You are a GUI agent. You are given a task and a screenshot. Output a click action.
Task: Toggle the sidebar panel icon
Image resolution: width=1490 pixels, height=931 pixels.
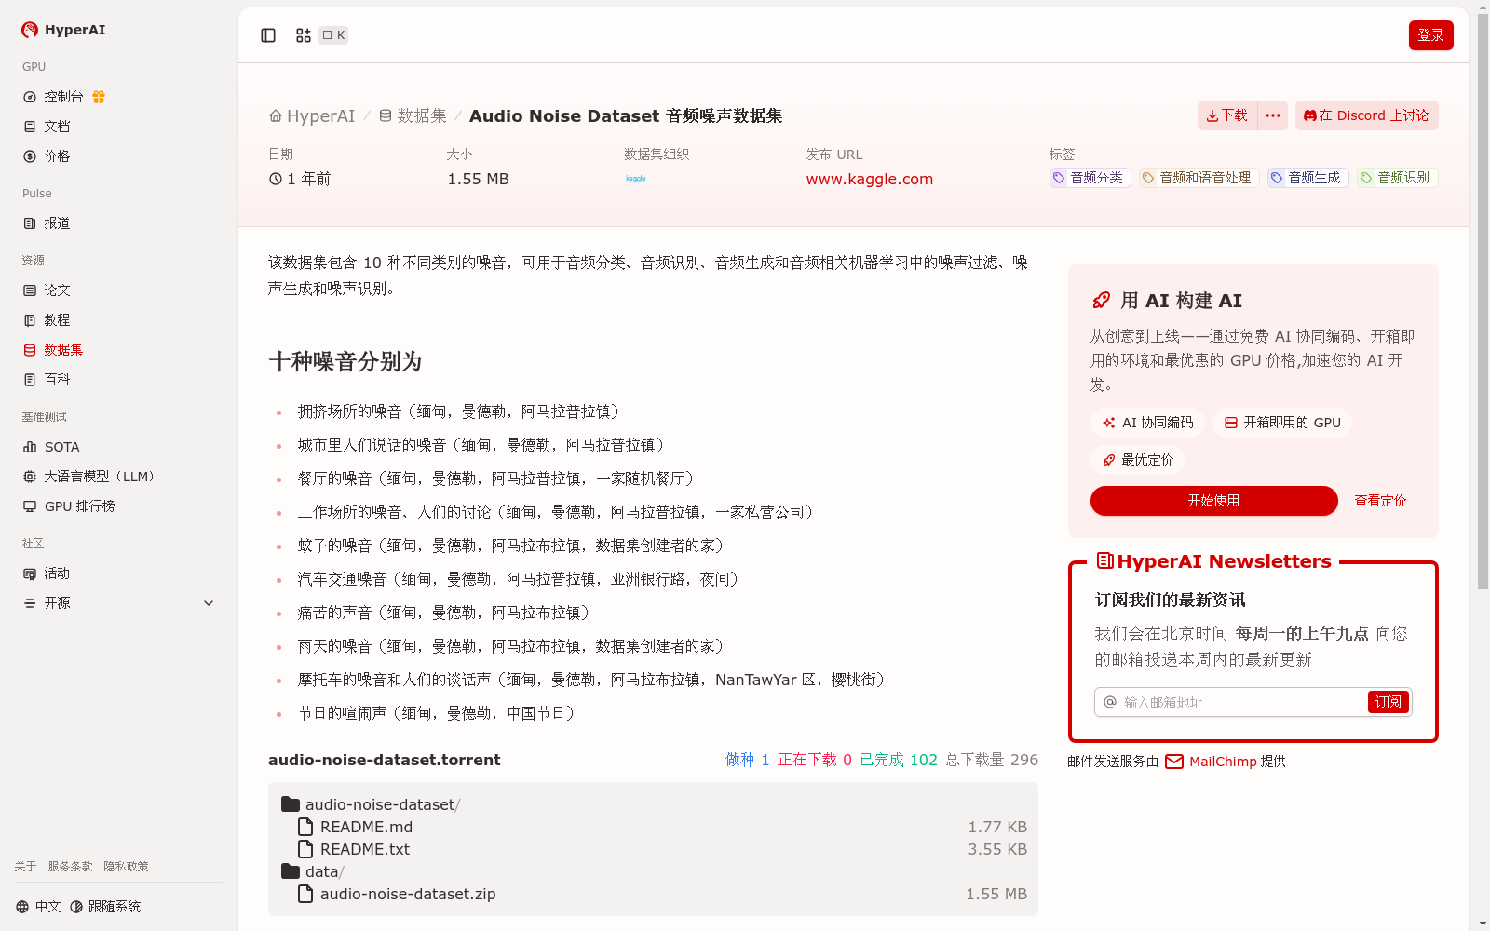tap(268, 35)
